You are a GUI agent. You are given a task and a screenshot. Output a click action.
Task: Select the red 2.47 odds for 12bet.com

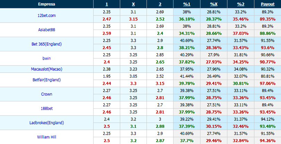tap(107, 19)
